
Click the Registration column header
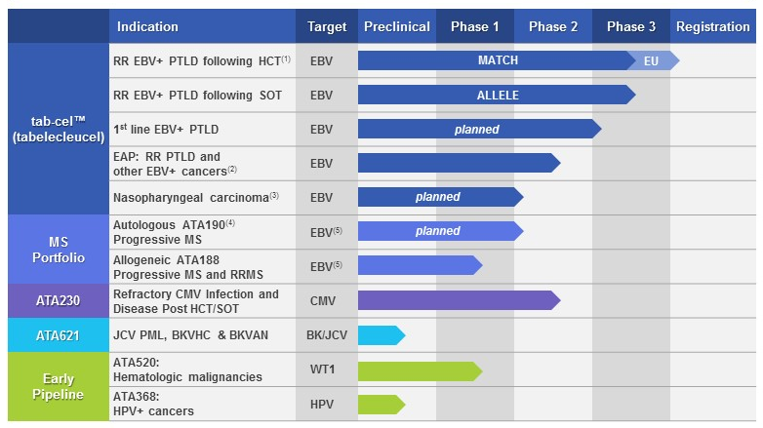pos(713,26)
